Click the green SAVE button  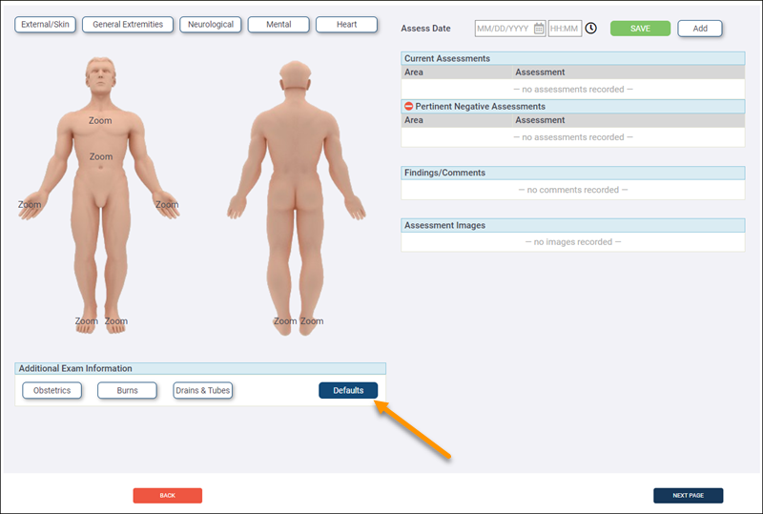coord(640,29)
